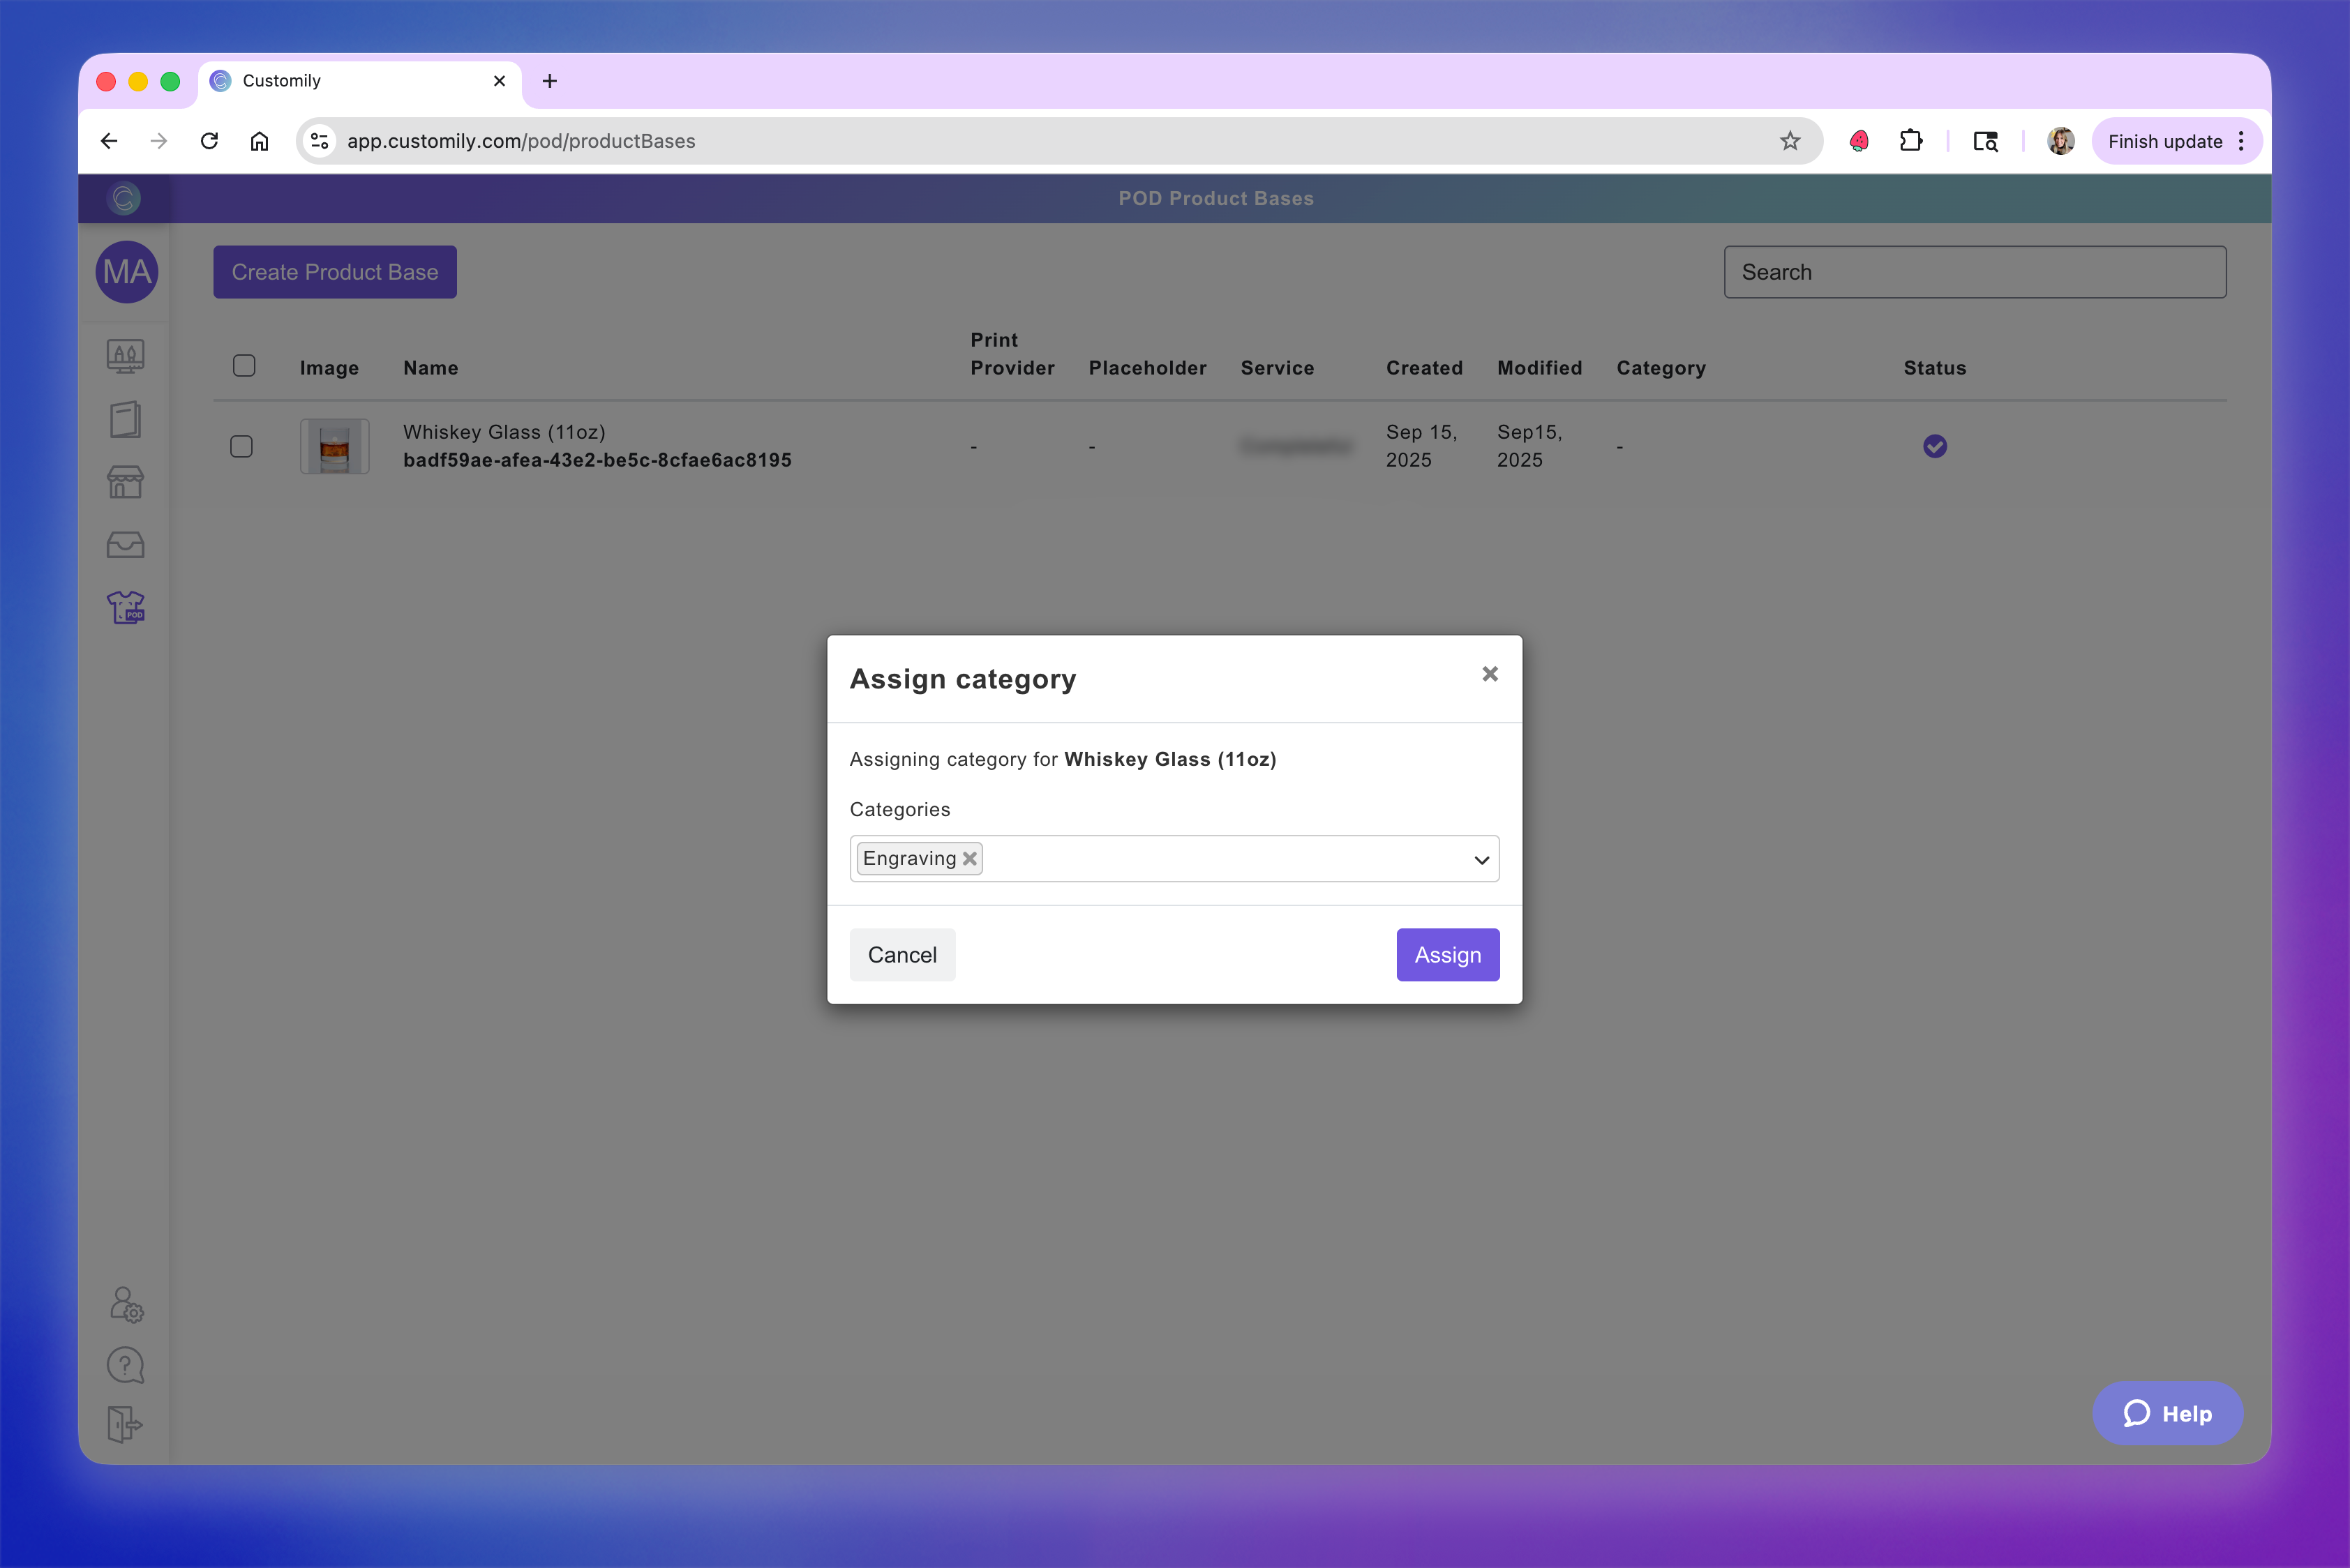
Task: Click the book library sidebar icon
Action: coord(125,420)
